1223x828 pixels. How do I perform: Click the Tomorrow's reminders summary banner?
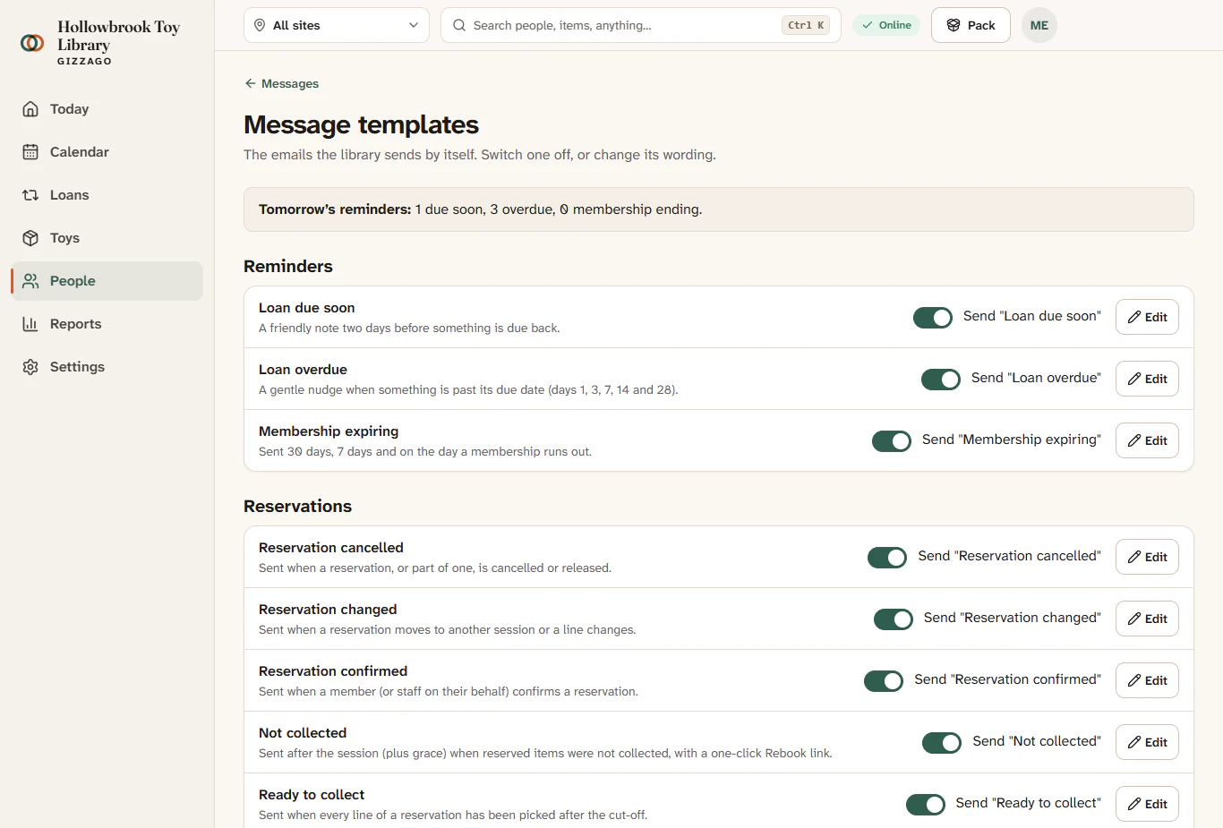tap(719, 209)
